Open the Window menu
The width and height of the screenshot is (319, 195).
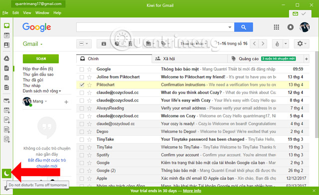(x=42, y=13)
